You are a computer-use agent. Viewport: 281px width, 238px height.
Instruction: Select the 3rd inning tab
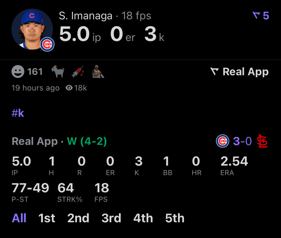coord(111,218)
